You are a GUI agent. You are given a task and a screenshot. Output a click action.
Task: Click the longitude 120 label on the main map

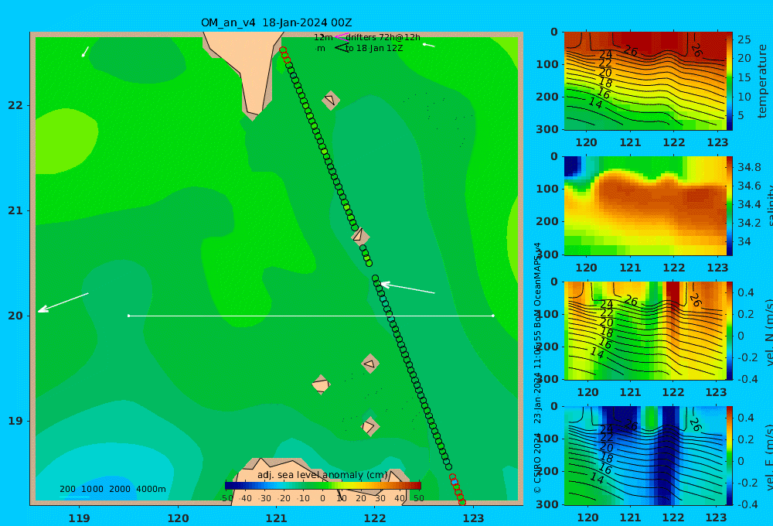point(178,518)
